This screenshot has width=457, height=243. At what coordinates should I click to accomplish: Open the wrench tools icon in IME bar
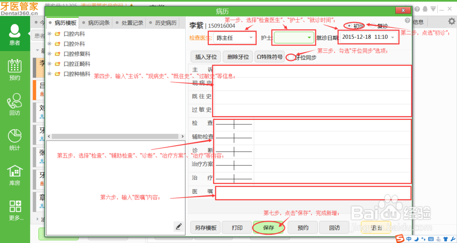click(x=452, y=239)
